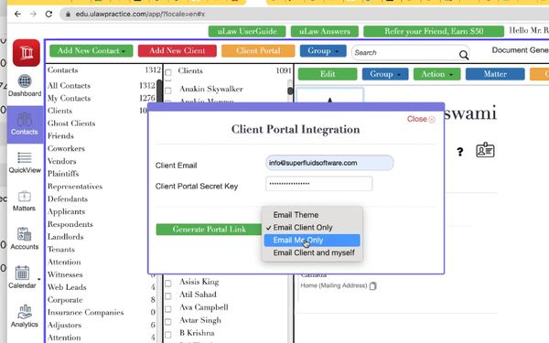549x343 pixels.
Task: Open the Analytics icon
Action: tap(24, 312)
